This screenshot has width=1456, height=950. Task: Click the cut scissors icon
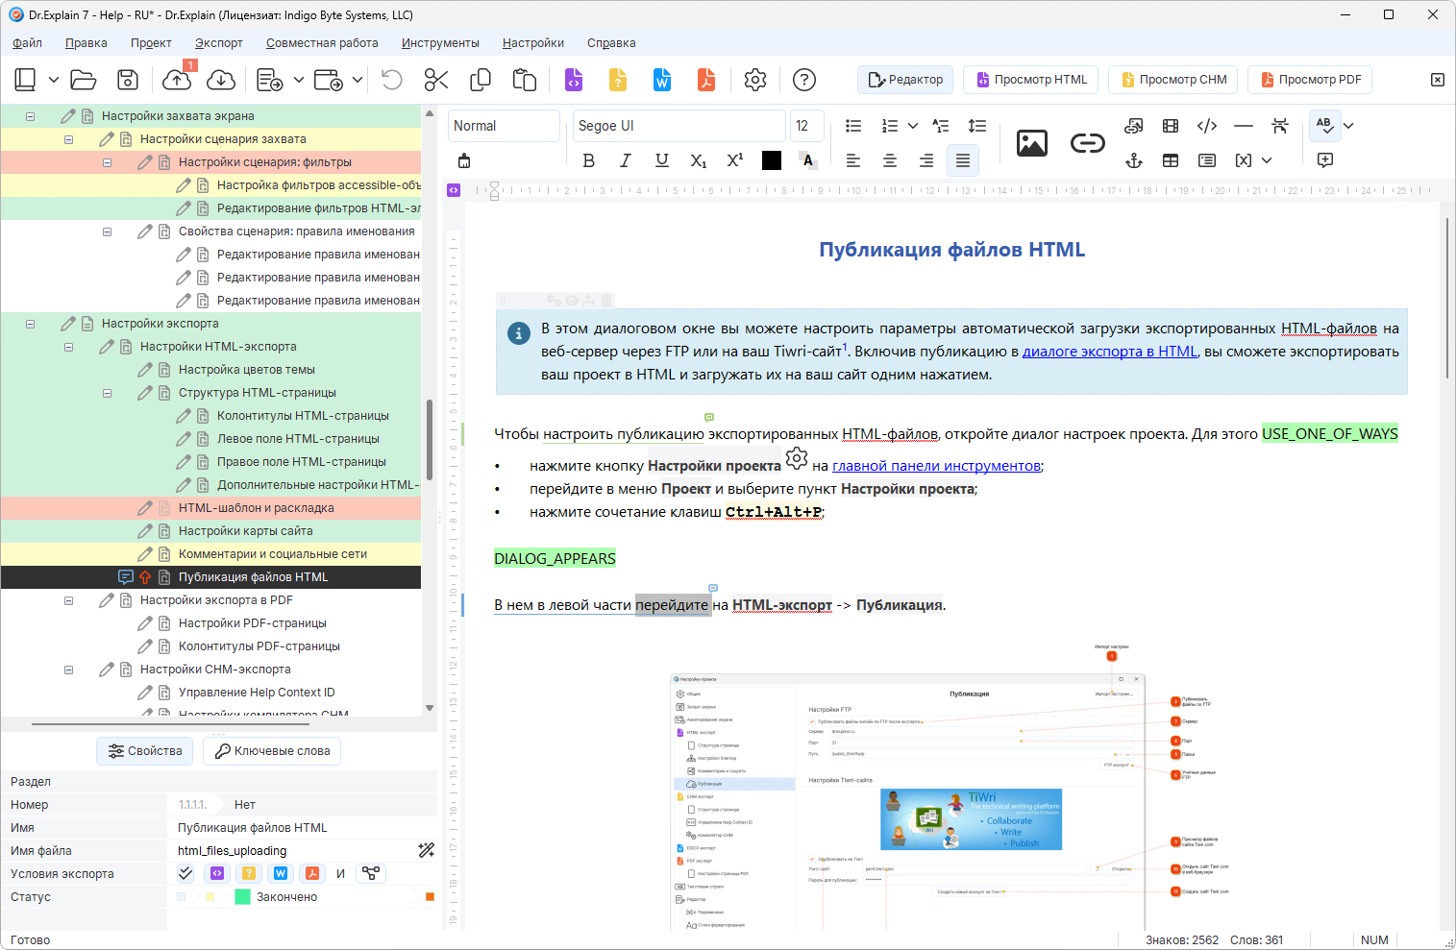436,80
